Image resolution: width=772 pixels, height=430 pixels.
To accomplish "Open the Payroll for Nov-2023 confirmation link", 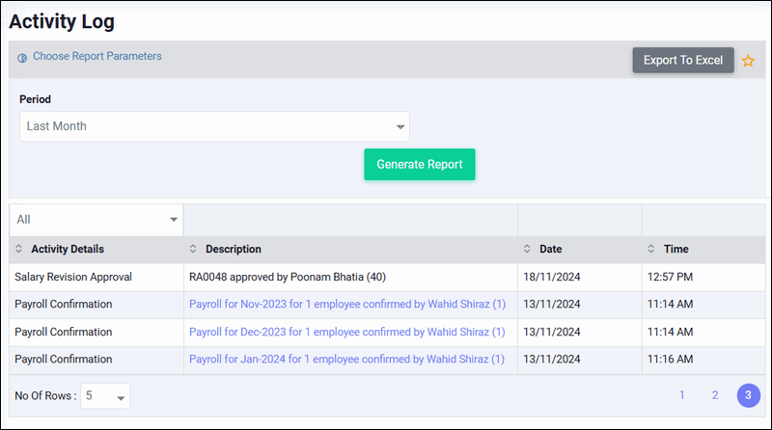I will click(x=347, y=304).
